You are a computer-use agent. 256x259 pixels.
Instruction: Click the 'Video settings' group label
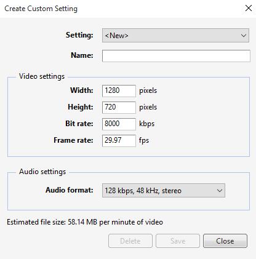[x=42, y=76]
